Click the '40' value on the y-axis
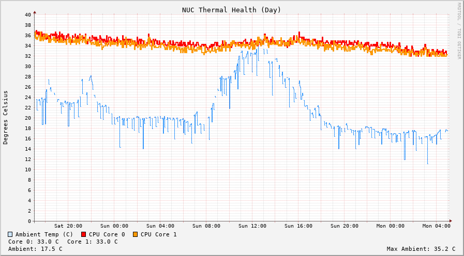This screenshot has height=256, width=464. pos(28,15)
